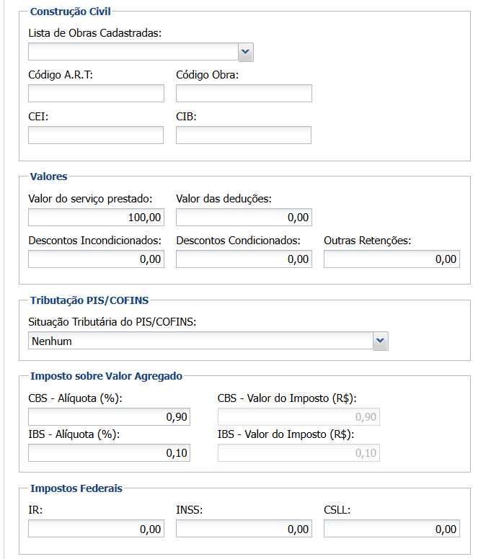Select the Código Obra text field
Screen dimensions: 491x559
[x=244, y=94]
